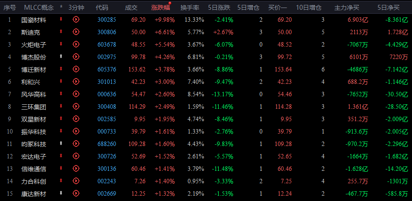412x201 pixels.
Task: Open 3-minute chart icon for 博迁新材
Action: pyautogui.click(x=76, y=69)
